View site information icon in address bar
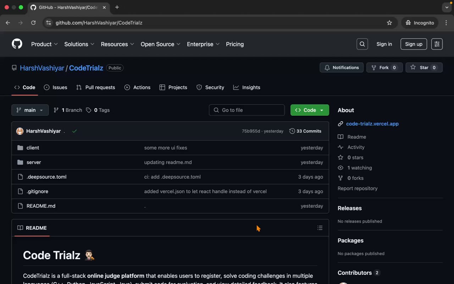Viewport: 454px width, 284px height. (x=49, y=23)
